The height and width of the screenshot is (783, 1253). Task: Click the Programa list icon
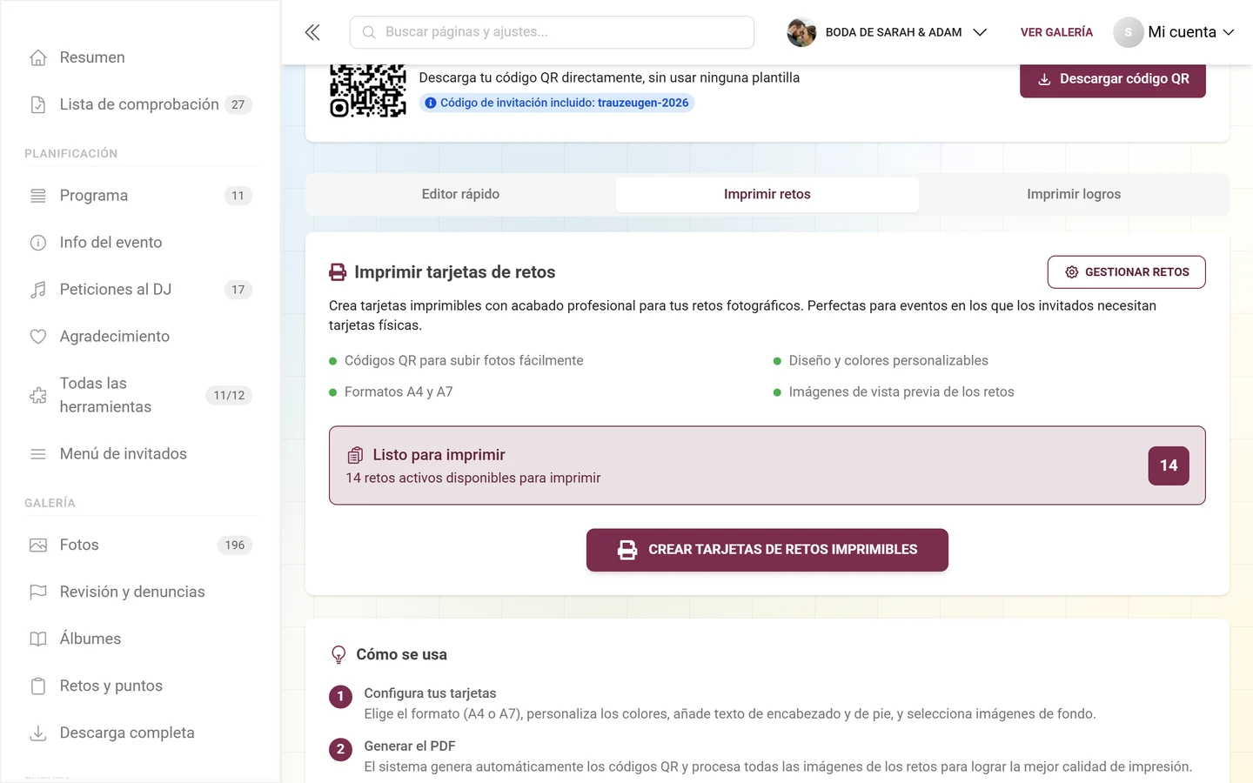[x=38, y=196]
